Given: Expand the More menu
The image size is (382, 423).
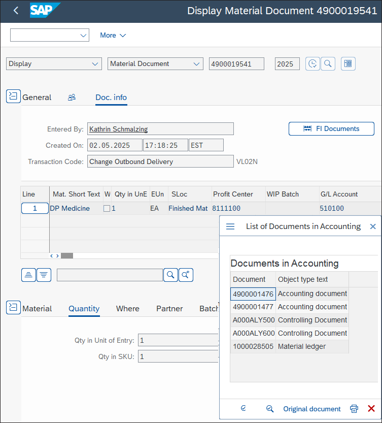Looking at the screenshot, I should [x=113, y=35].
